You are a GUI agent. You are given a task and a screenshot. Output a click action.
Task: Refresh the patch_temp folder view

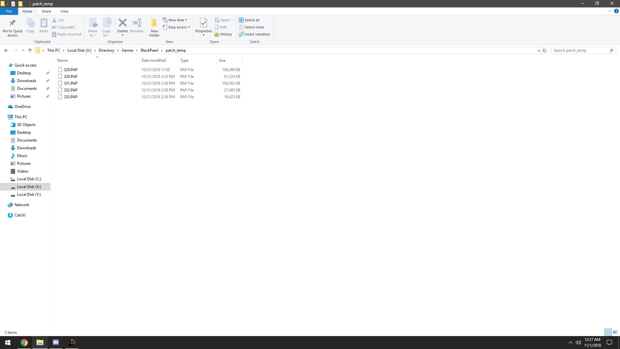point(544,50)
